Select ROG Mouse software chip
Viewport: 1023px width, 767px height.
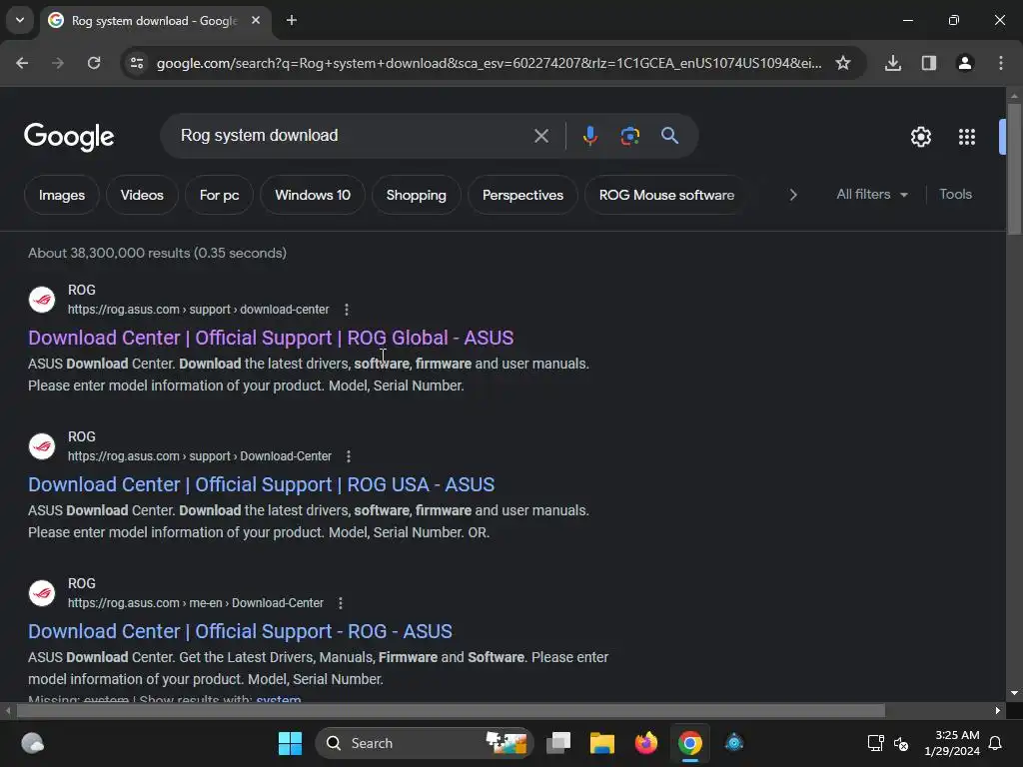tap(666, 195)
